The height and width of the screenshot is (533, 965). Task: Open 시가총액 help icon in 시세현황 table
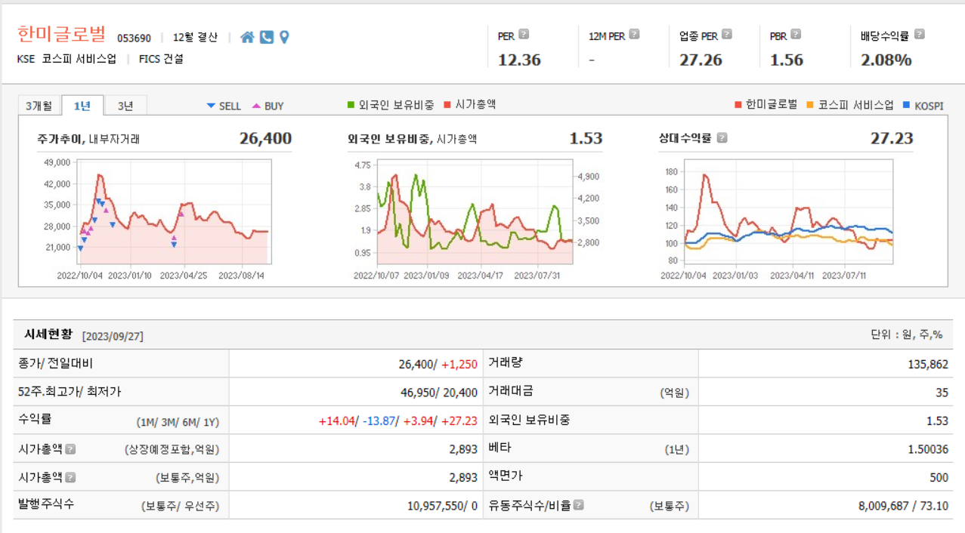pyautogui.click(x=72, y=449)
